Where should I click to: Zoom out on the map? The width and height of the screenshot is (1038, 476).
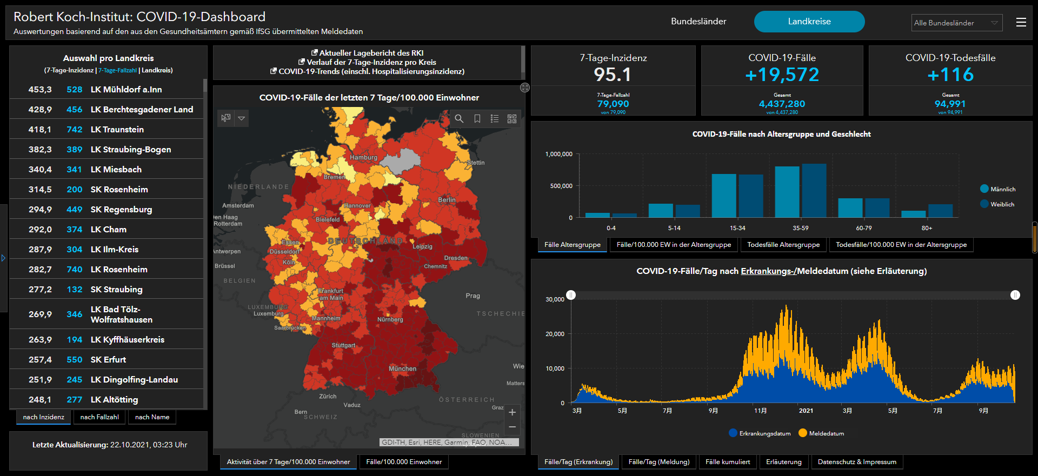coord(512,427)
